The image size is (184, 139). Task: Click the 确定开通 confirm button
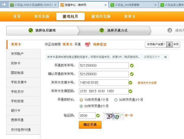[90, 125]
